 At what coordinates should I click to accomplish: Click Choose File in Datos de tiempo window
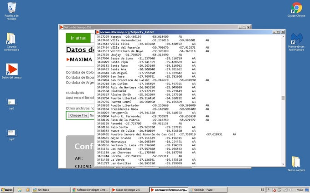tap(78, 115)
